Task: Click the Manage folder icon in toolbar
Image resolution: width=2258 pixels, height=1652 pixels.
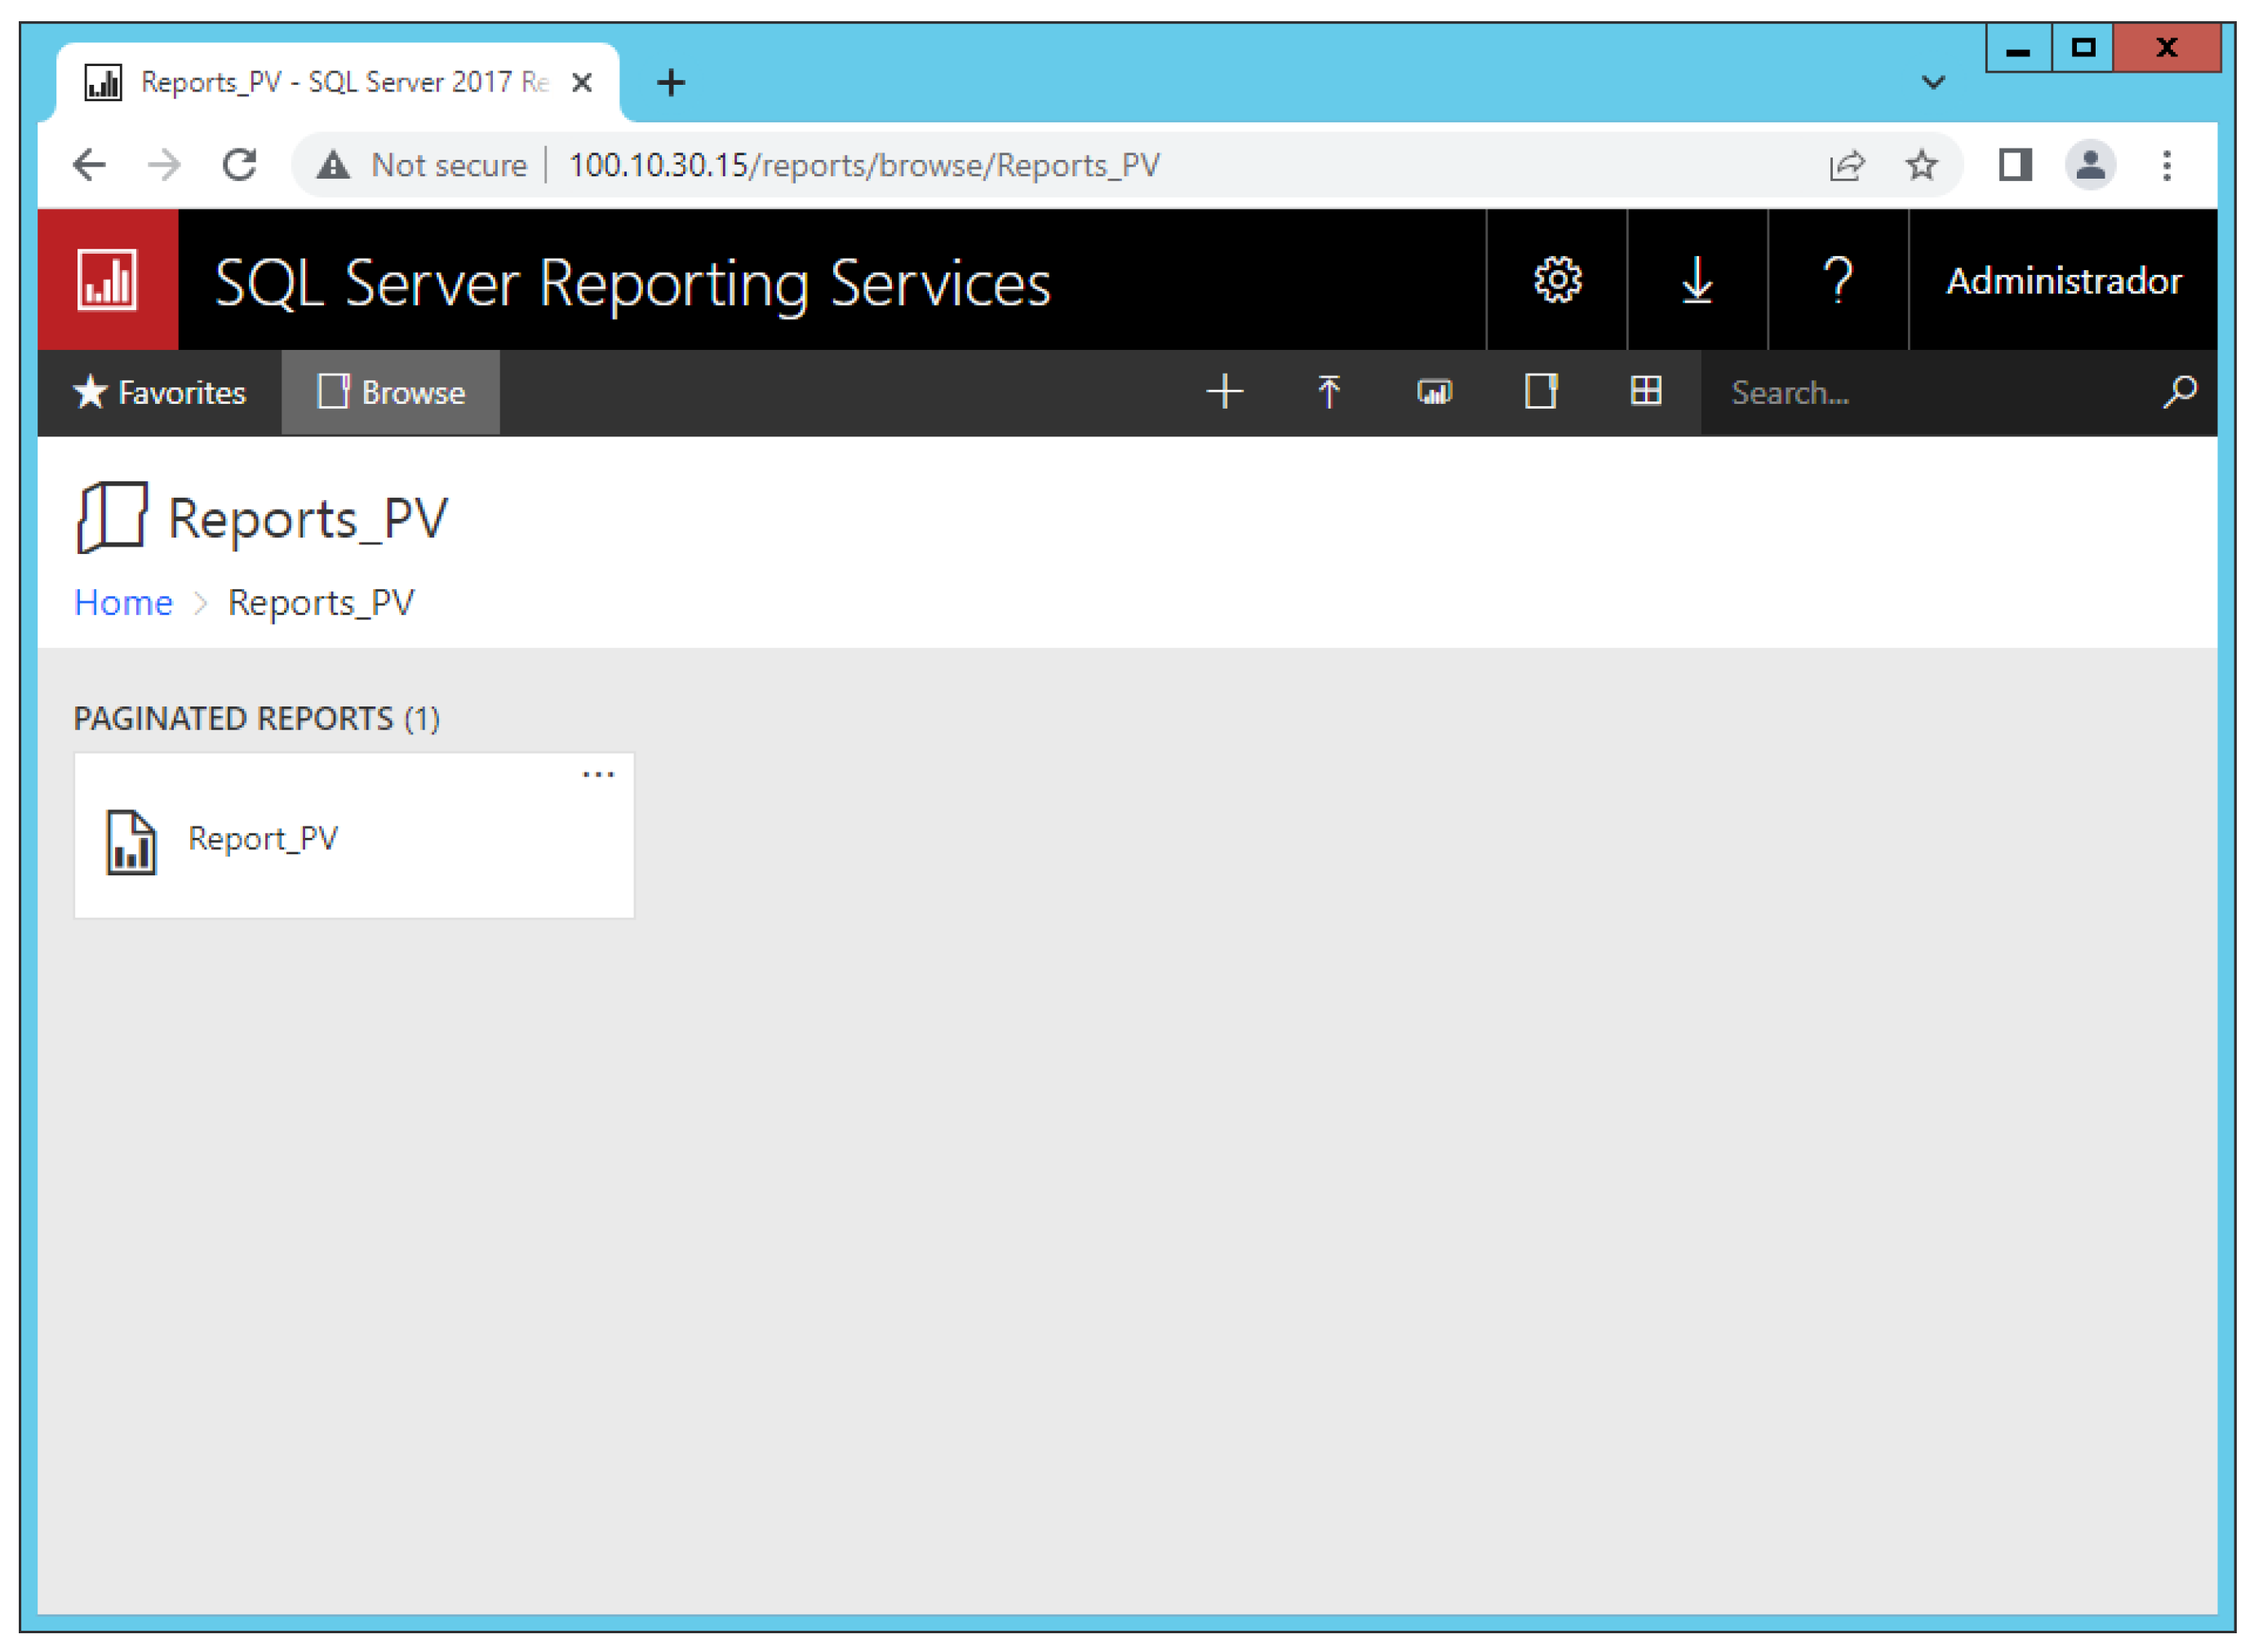Action: click(x=1540, y=392)
